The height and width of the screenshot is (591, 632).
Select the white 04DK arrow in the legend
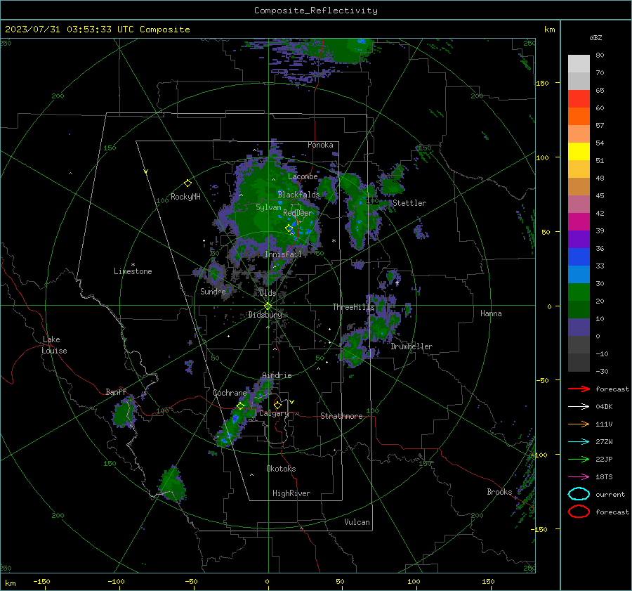coord(579,407)
